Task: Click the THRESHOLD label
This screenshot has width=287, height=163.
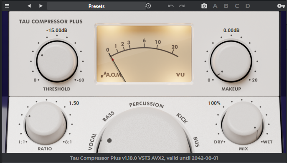Action: click(57, 89)
